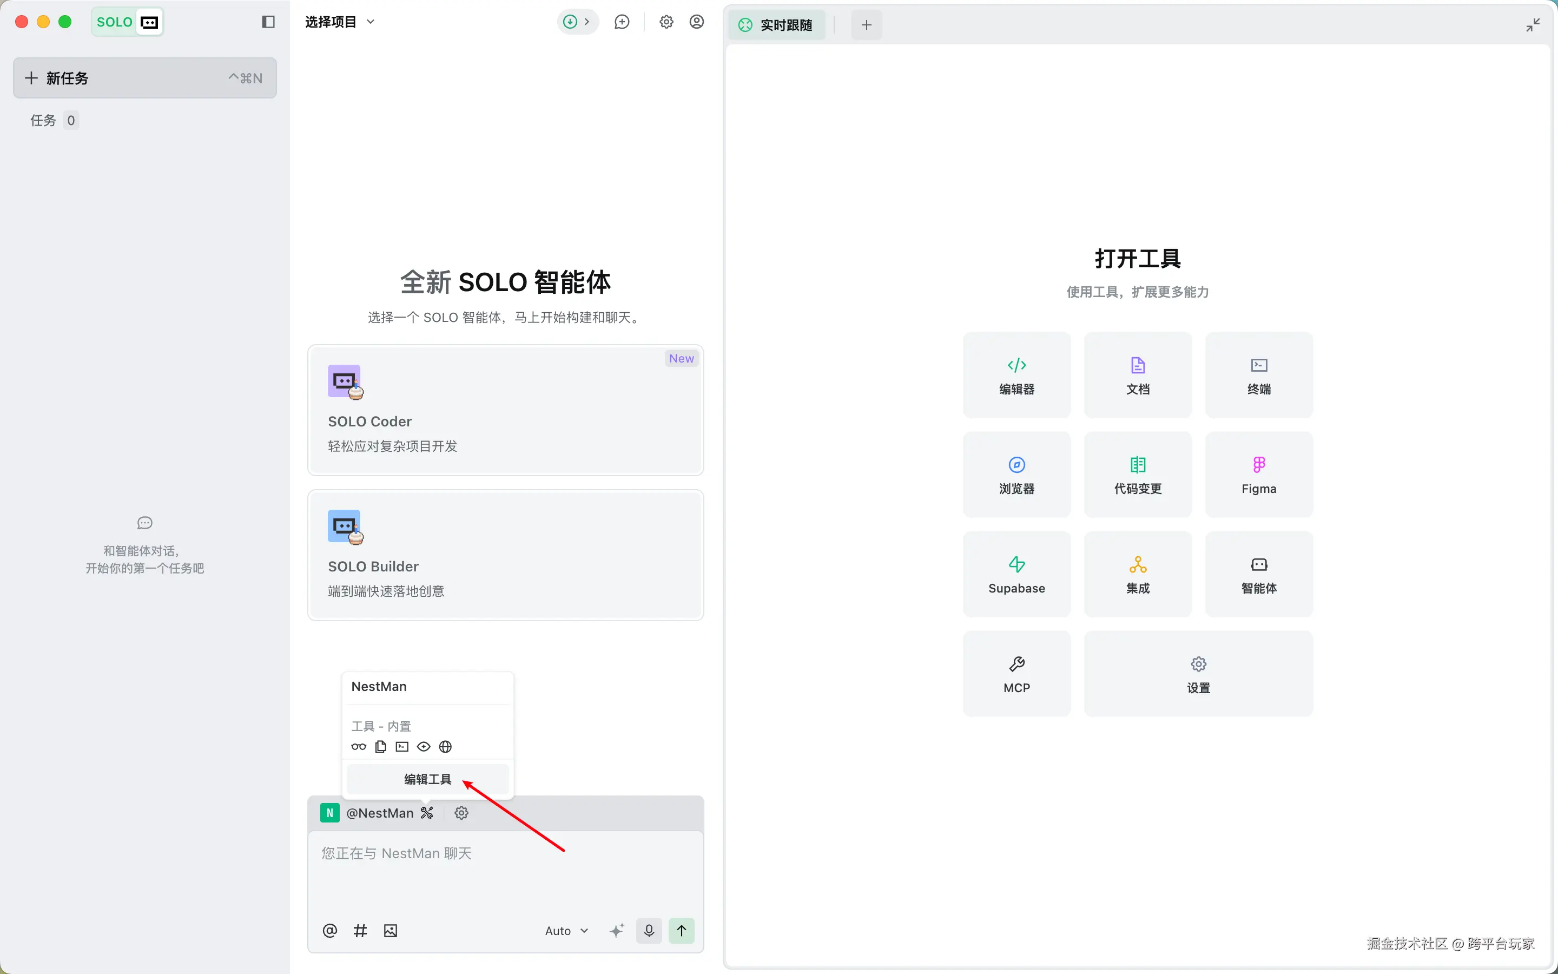Open the user account profile icon
This screenshot has width=1558, height=974.
pyautogui.click(x=697, y=22)
